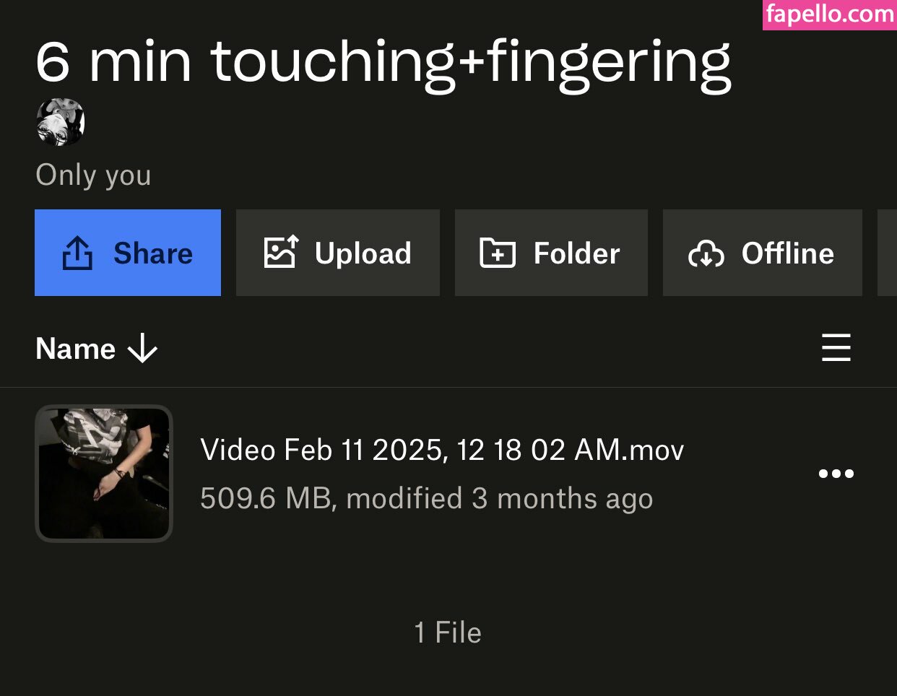The width and height of the screenshot is (897, 696).
Task: Click the folder title heading
Action: pyautogui.click(x=383, y=63)
